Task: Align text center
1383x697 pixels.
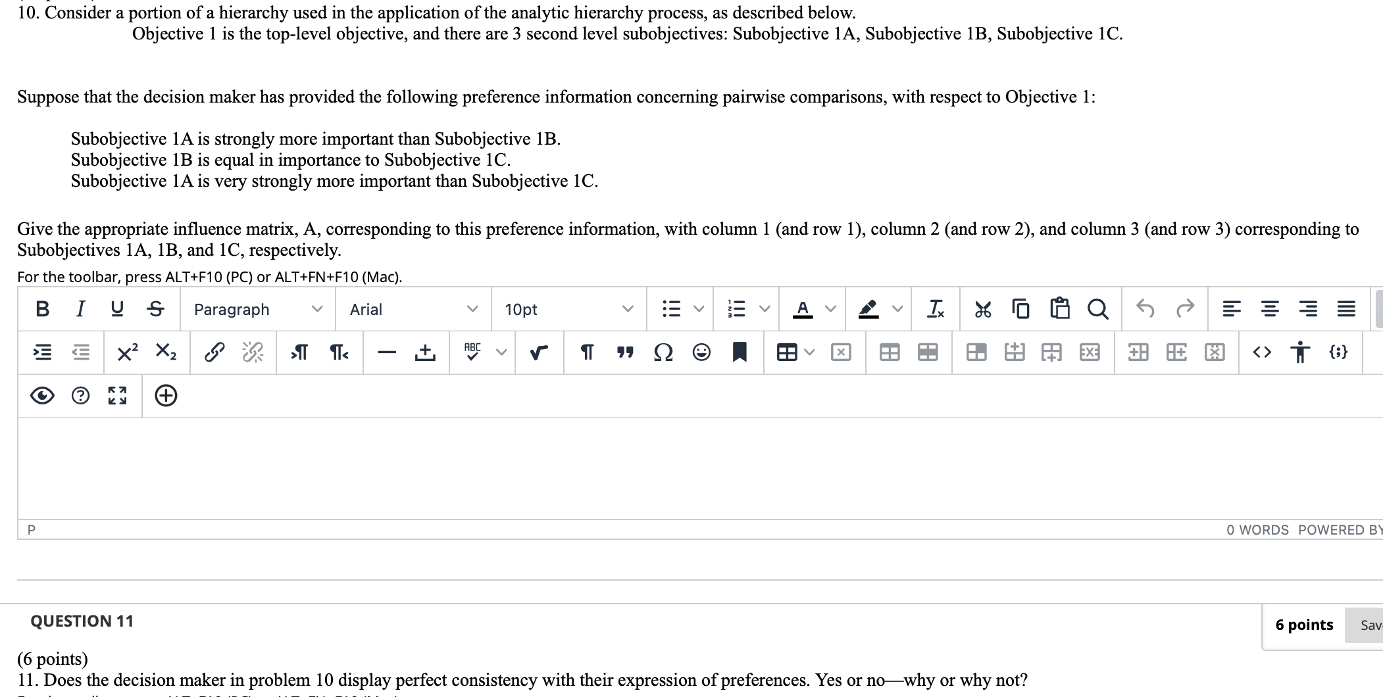Action: coord(1270,309)
